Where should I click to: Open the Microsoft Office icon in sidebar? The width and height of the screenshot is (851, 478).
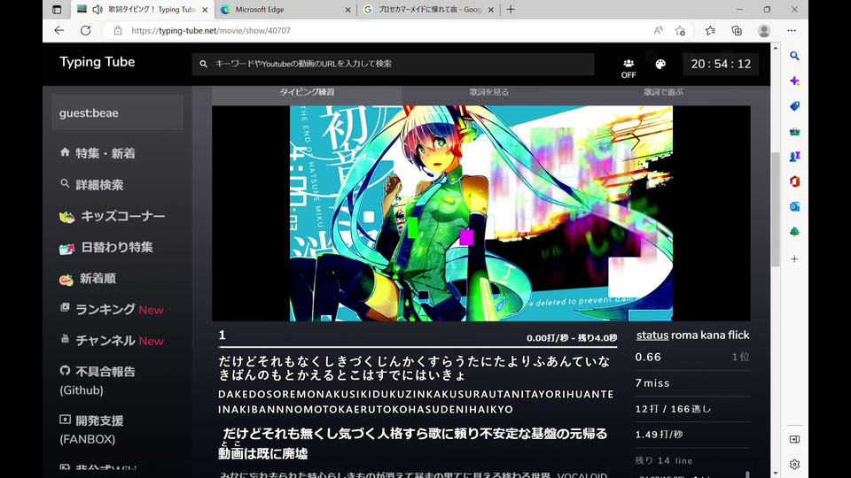coord(794,181)
